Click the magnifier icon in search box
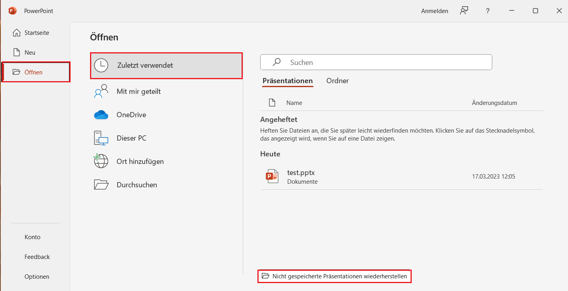The height and width of the screenshot is (291, 568). [277, 62]
